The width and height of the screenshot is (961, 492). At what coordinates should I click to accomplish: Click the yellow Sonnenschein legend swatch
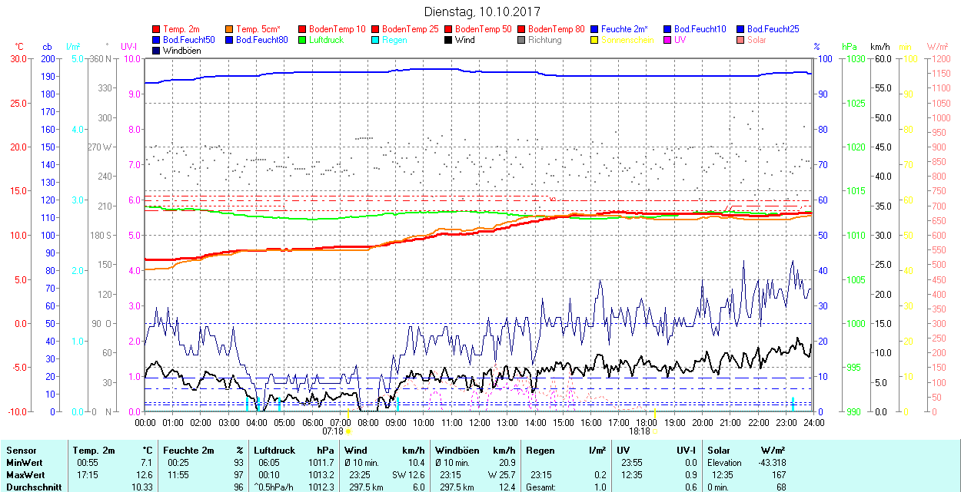tap(595, 40)
